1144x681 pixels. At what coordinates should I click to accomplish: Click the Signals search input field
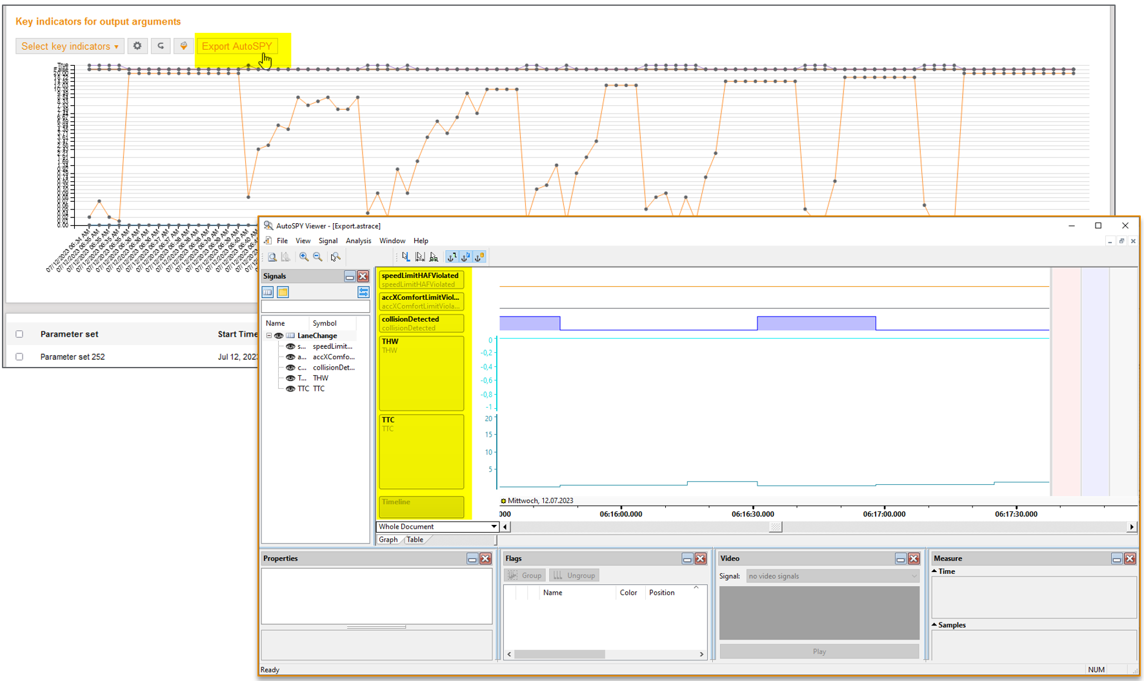click(315, 307)
